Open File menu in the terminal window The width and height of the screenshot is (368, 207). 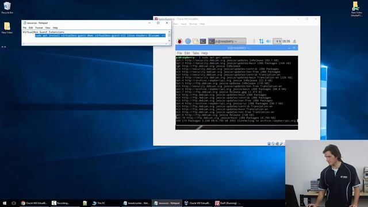[x=179, y=53]
